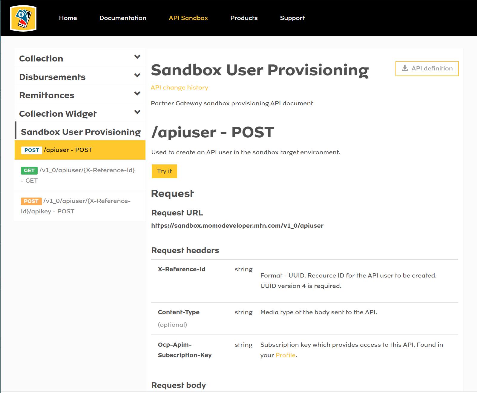
Task: Click the white POST badge on /apiuser entry
Action: click(32, 150)
